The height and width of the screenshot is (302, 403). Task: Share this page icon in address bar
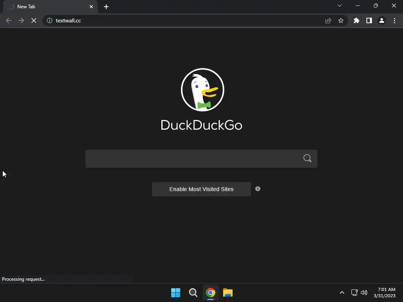(x=328, y=20)
